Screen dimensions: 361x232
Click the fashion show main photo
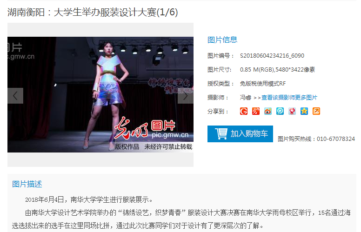100,94
